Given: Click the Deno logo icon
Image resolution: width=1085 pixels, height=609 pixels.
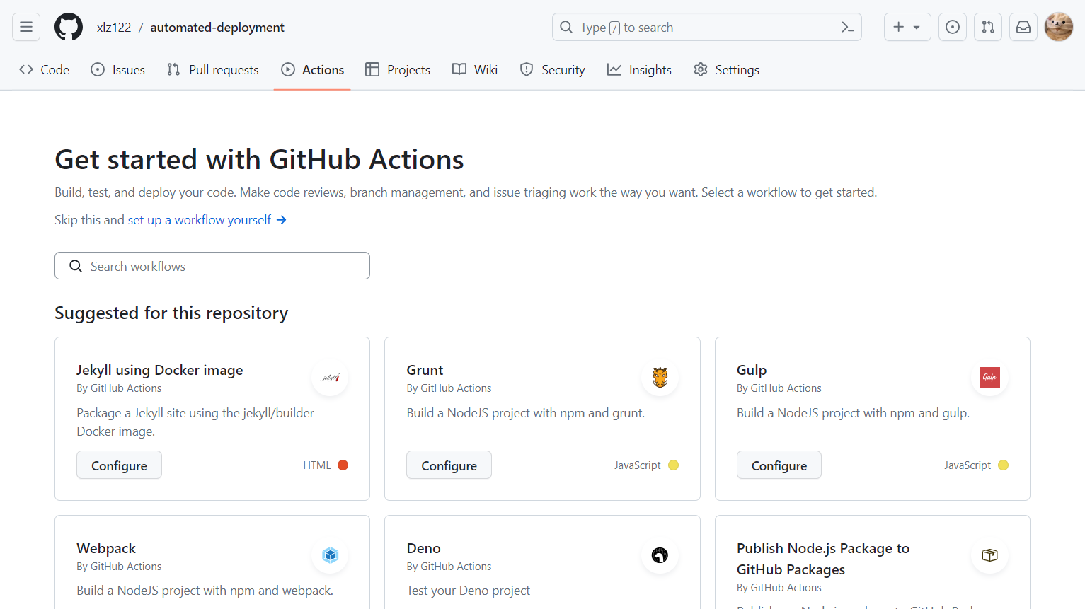Looking at the screenshot, I should coord(660,556).
